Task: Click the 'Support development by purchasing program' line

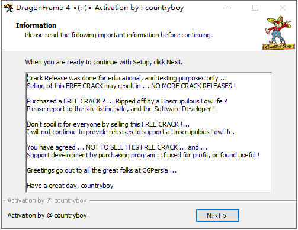Action: click(x=143, y=155)
